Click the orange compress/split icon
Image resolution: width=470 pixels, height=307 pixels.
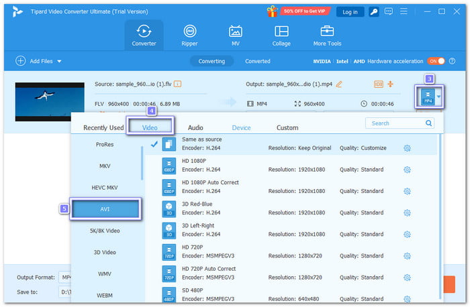coord(390,84)
